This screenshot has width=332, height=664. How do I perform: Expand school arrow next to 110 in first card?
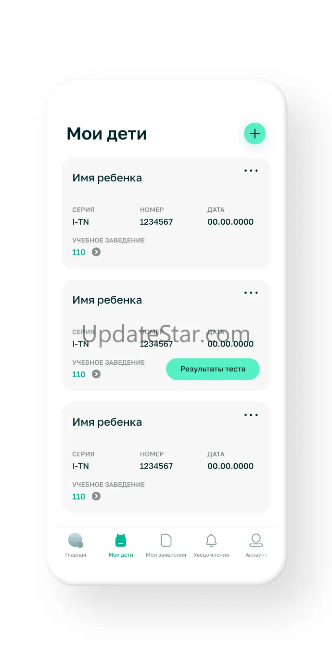[x=96, y=252]
